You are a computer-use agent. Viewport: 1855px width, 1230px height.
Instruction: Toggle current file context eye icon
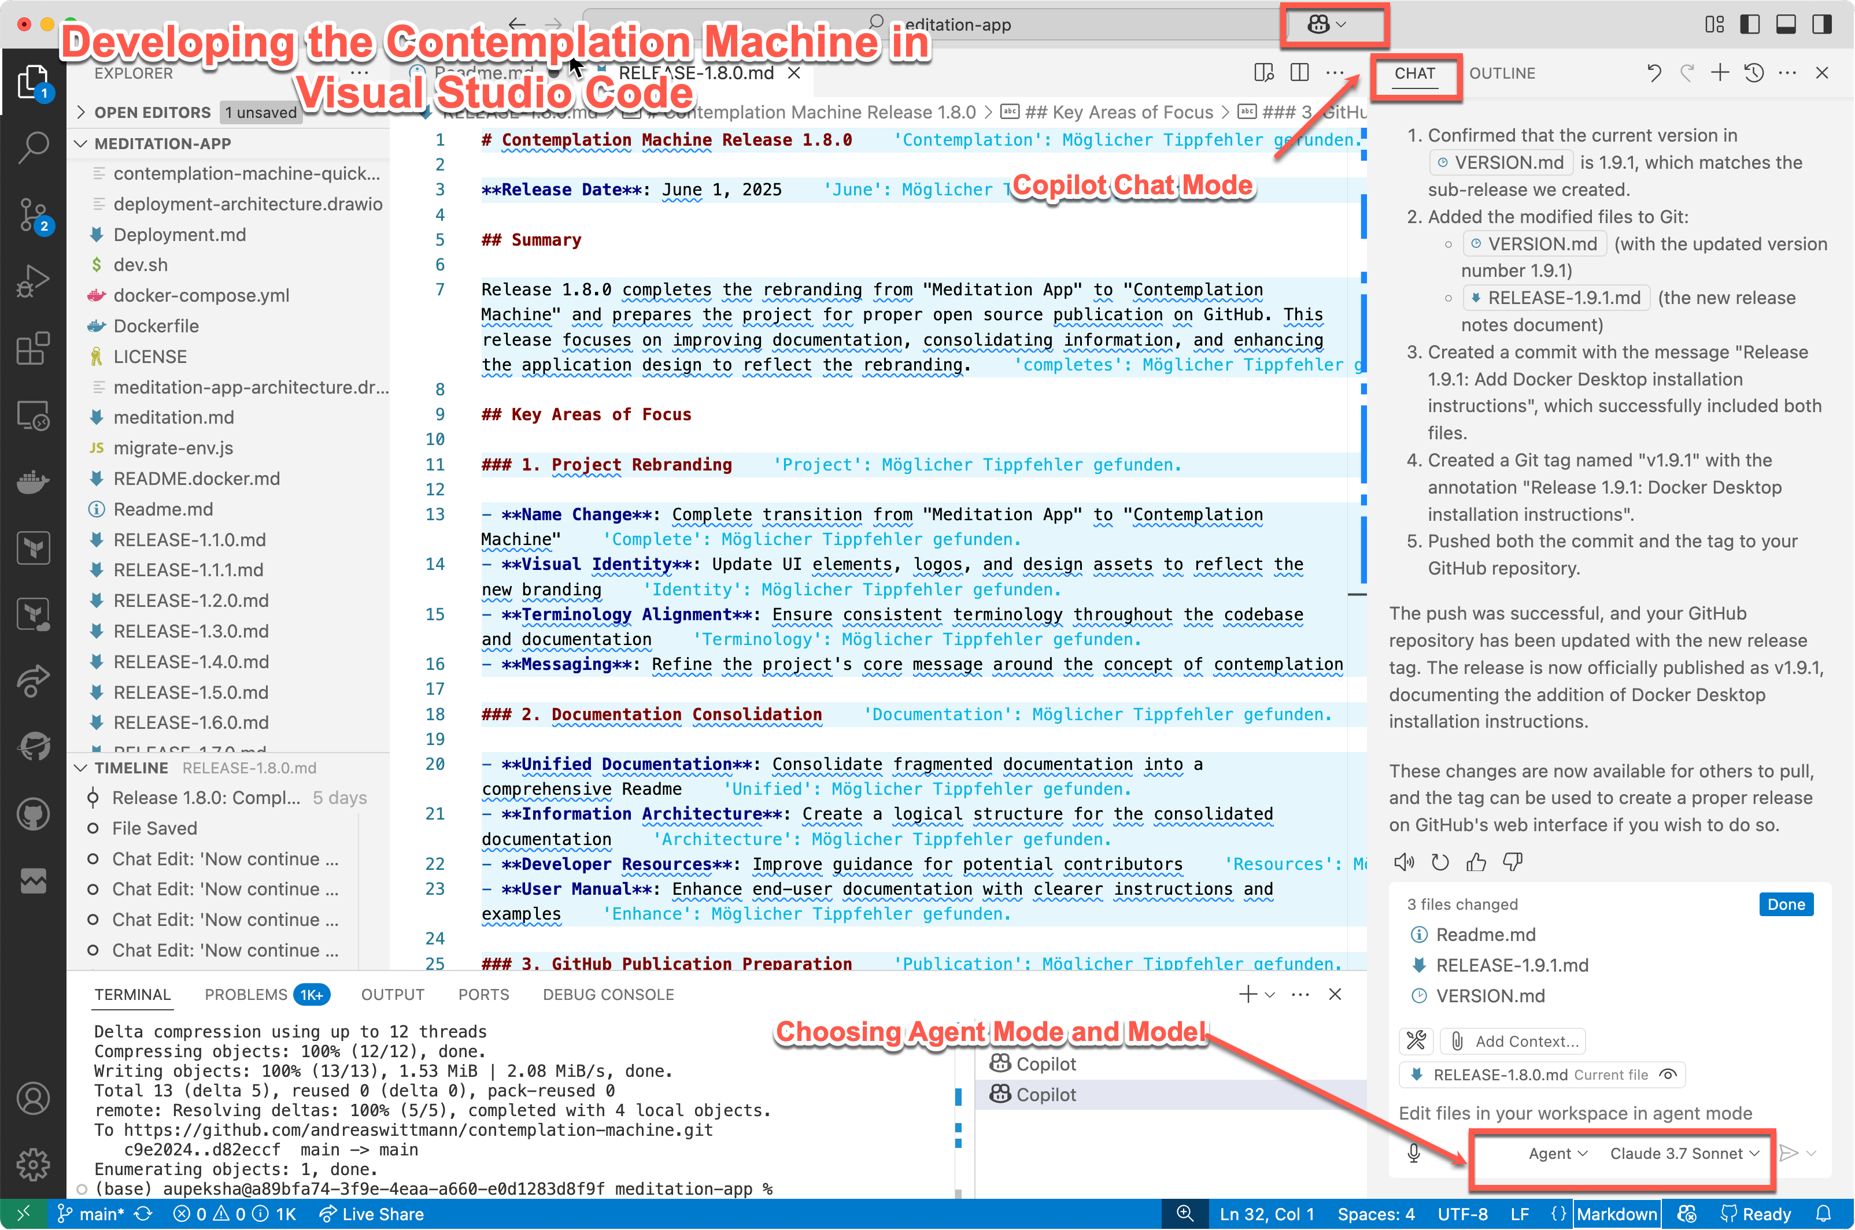tap(1668, 1075)
